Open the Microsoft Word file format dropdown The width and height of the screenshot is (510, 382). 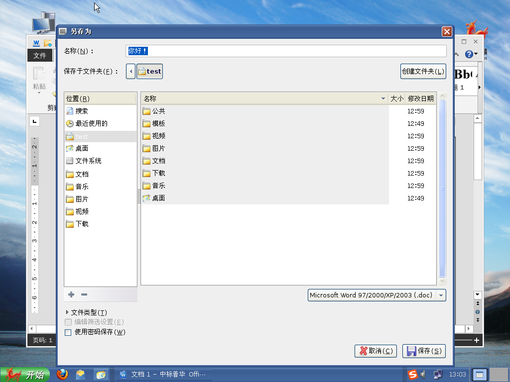tap(377, 295)
